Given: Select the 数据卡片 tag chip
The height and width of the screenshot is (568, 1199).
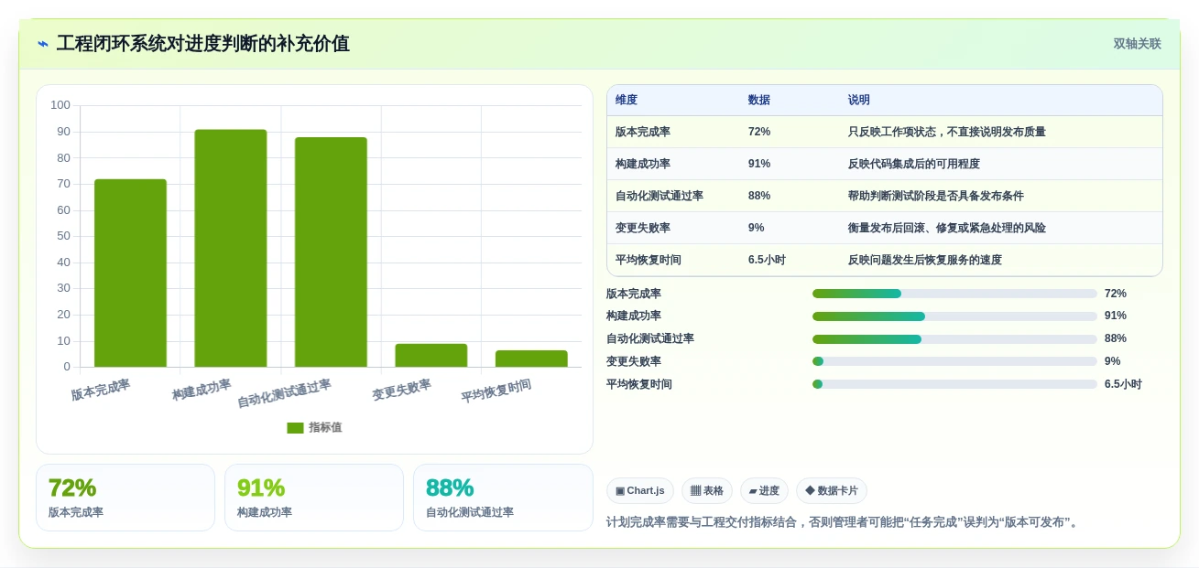Looking at the screenshot, I should [x=832, y=491].
